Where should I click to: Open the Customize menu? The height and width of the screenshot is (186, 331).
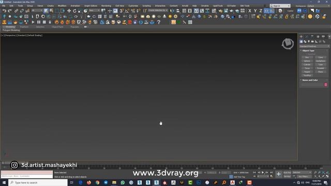pyautogui.click(x=133, y=6)
